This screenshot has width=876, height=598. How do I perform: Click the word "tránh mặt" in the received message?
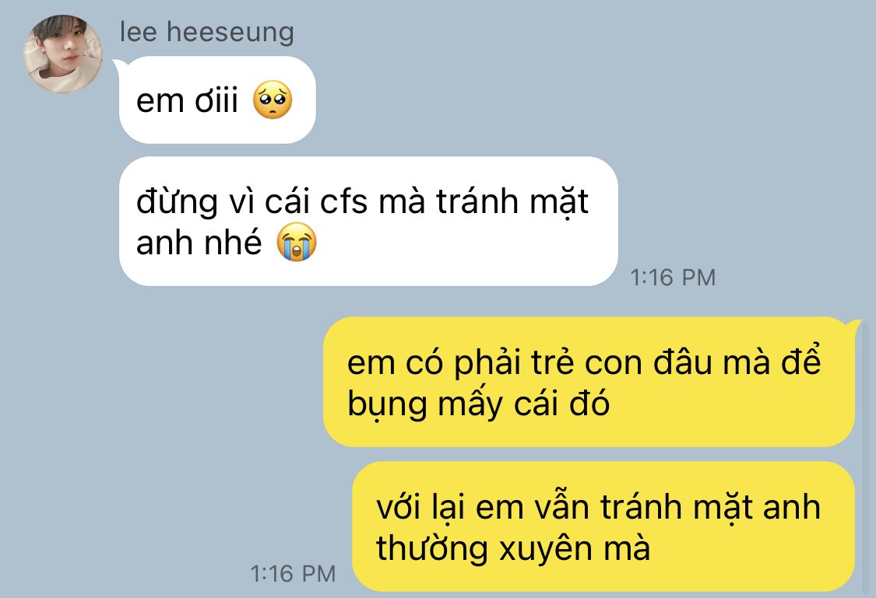pos(512,201)
